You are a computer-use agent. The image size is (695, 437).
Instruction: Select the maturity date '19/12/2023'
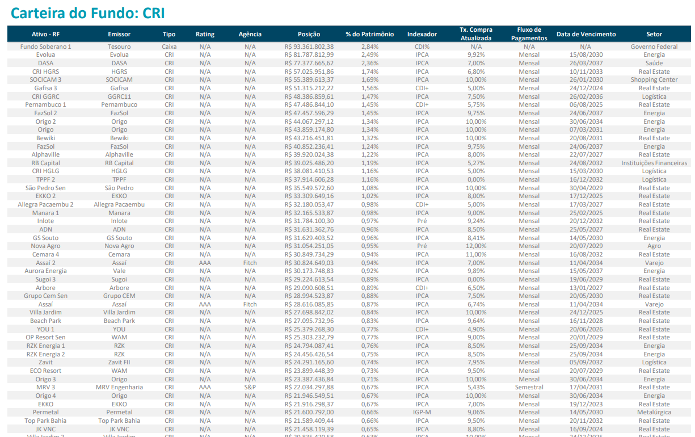pyautogui.click(x=586, y=404)
